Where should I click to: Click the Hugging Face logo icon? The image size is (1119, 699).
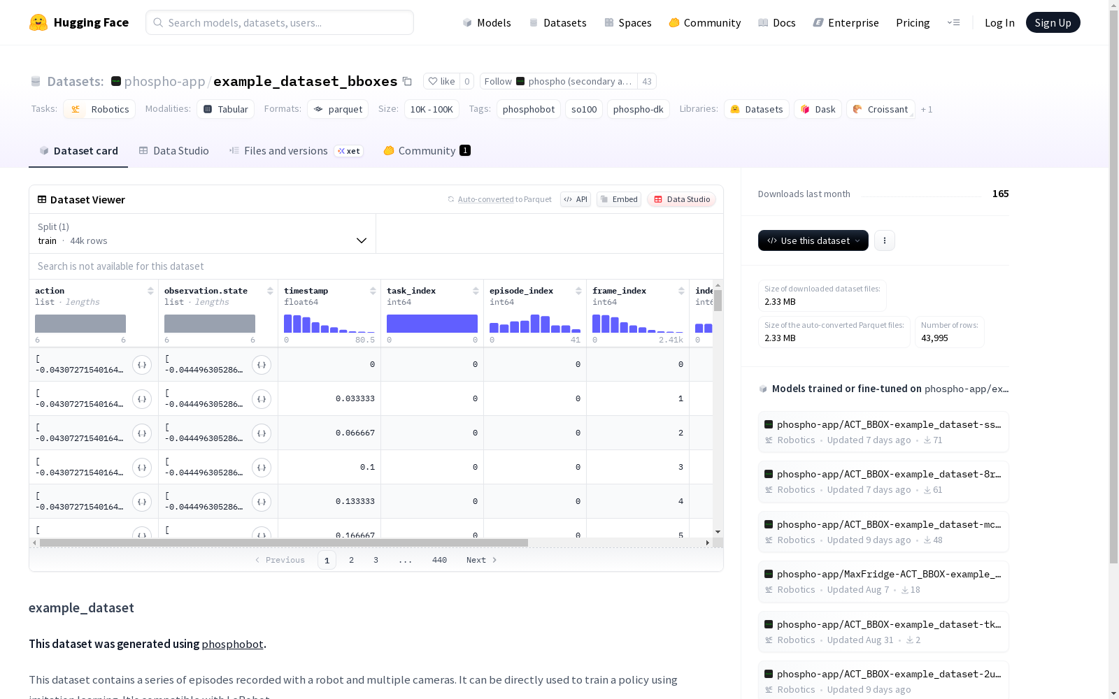(x=38, y=22)
